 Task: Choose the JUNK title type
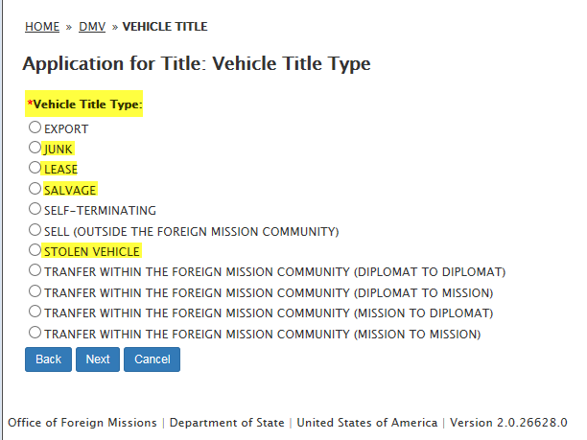pyautogui.click(x=35, y=149)
